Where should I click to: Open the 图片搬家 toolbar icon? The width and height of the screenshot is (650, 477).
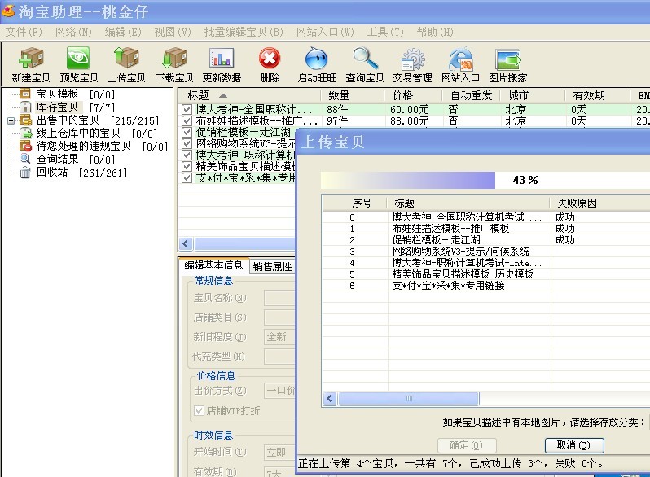coord(507,60)
